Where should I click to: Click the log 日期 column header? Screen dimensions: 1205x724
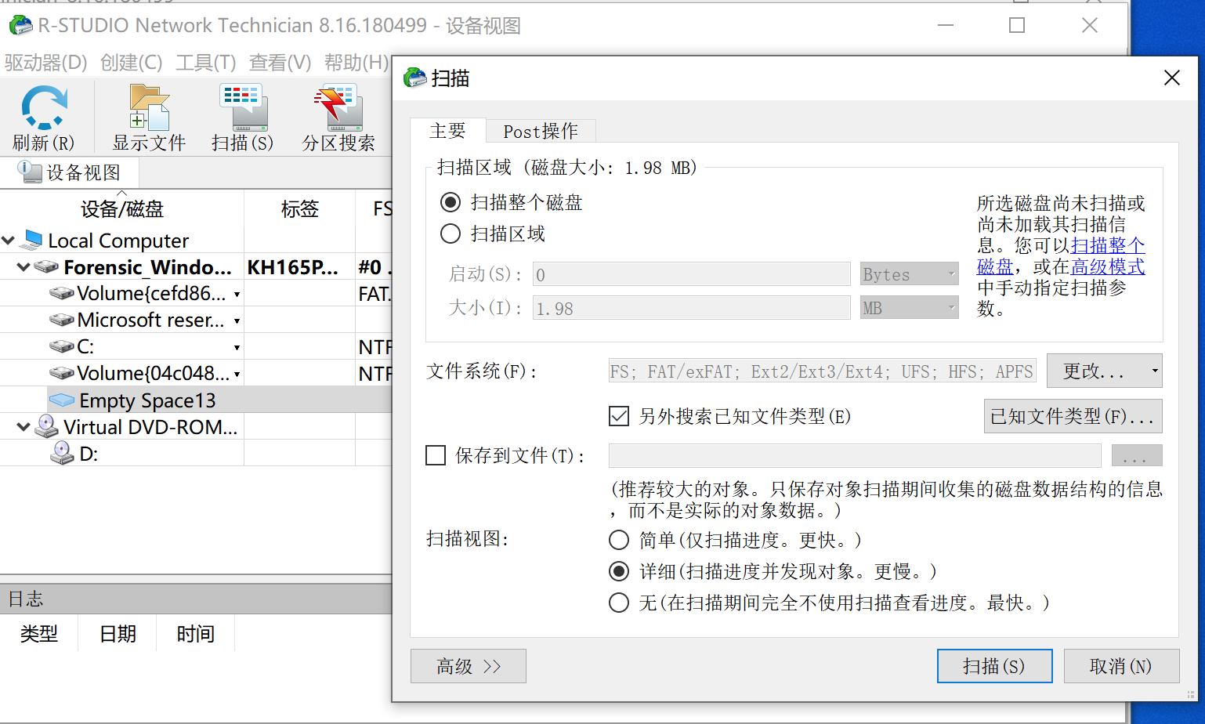pyautogui.click(x=118, y=633)
